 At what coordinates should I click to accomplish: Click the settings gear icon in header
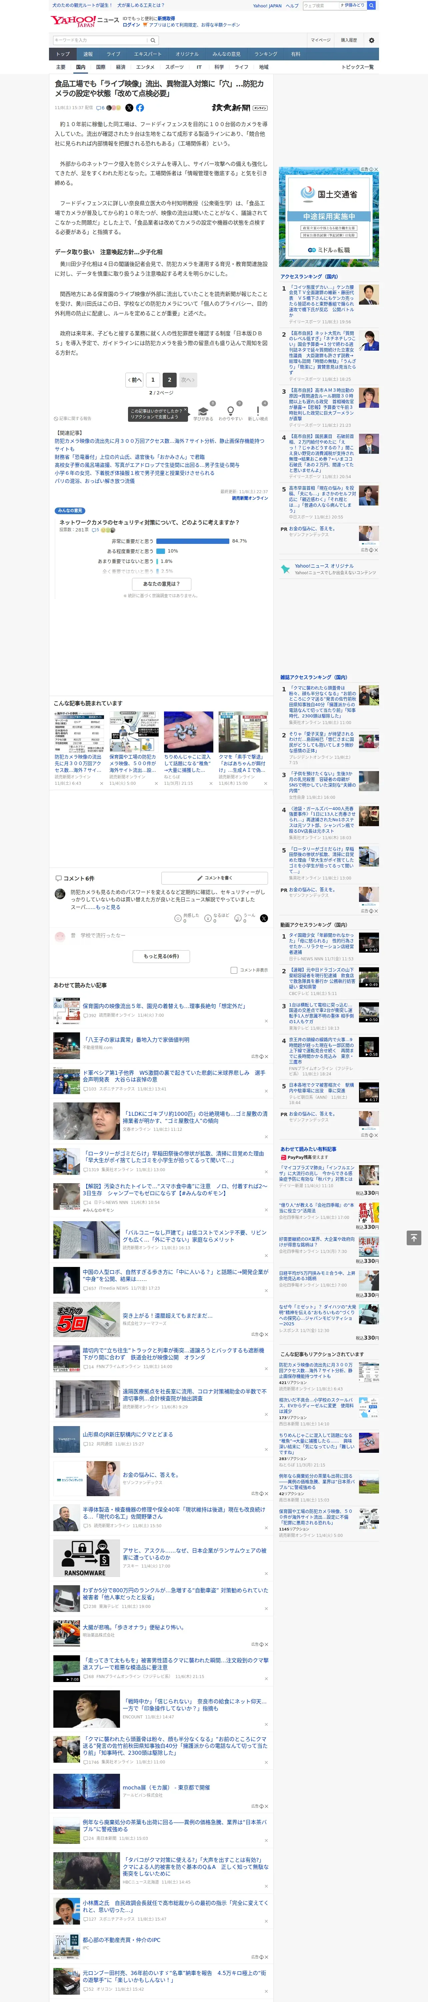(x=371, y=40)
